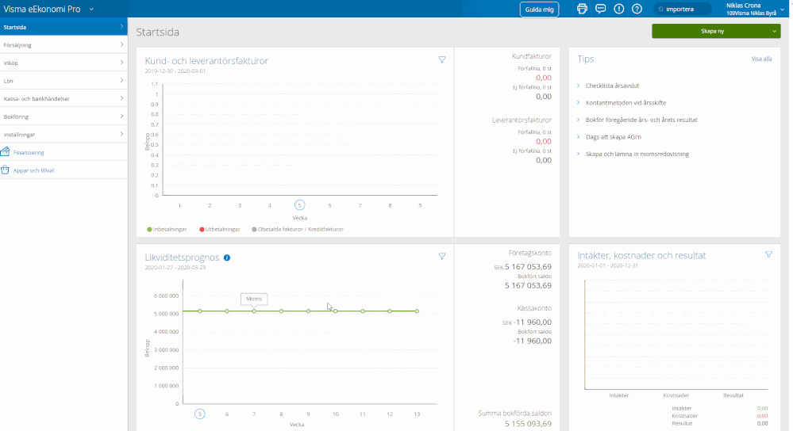Click filter icon on Intäkter, kostnader och resultat

pos(768,254)
